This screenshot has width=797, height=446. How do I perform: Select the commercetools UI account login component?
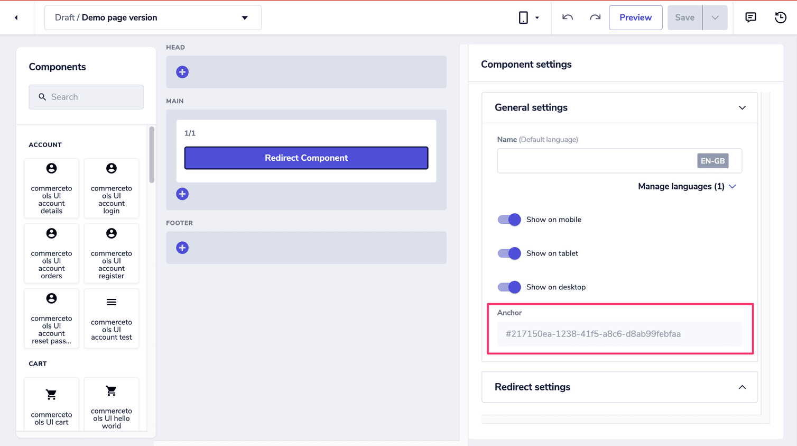pos(111,188)
